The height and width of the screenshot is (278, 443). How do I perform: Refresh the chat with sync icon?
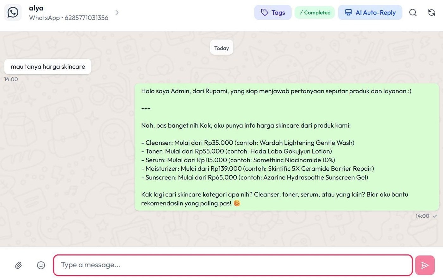(432, 13)
